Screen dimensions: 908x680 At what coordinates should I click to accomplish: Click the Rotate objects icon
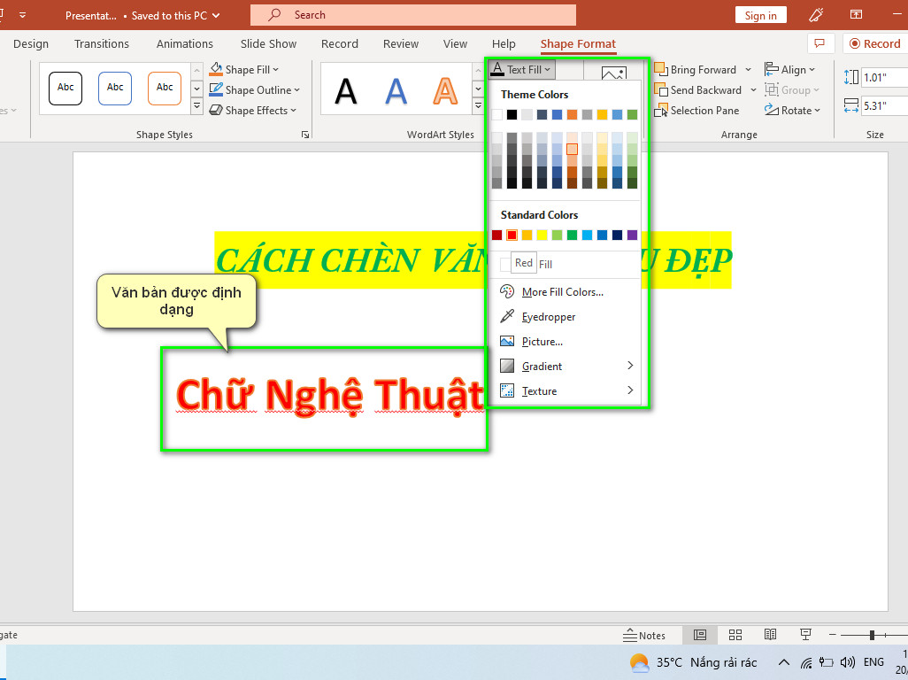point(772,110)
